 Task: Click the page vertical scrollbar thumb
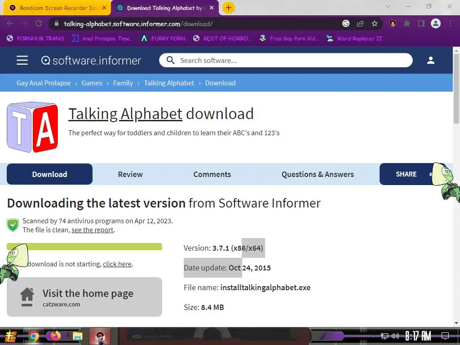coord(456,88)
